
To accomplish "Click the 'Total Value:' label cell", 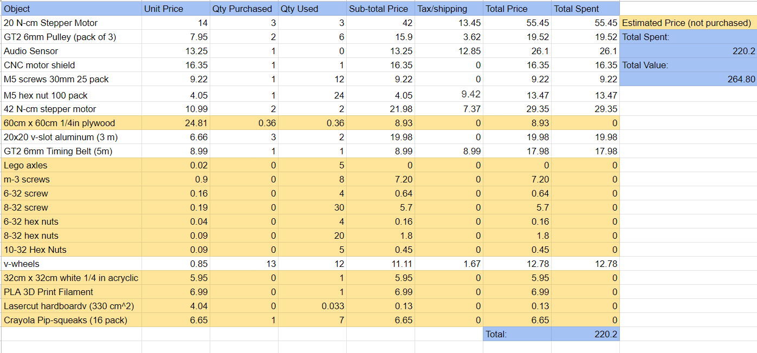I will click(x=687, y=65).
